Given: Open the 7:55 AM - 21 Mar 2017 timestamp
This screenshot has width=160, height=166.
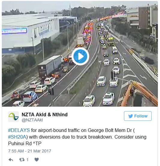Looking at the screenshot, I should (x=30, y=151).
